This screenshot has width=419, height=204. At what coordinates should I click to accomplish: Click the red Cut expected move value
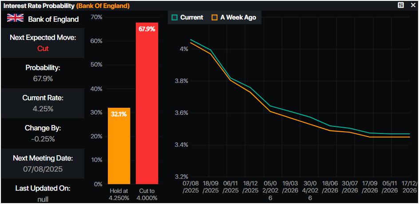click(x=43, y=49)
